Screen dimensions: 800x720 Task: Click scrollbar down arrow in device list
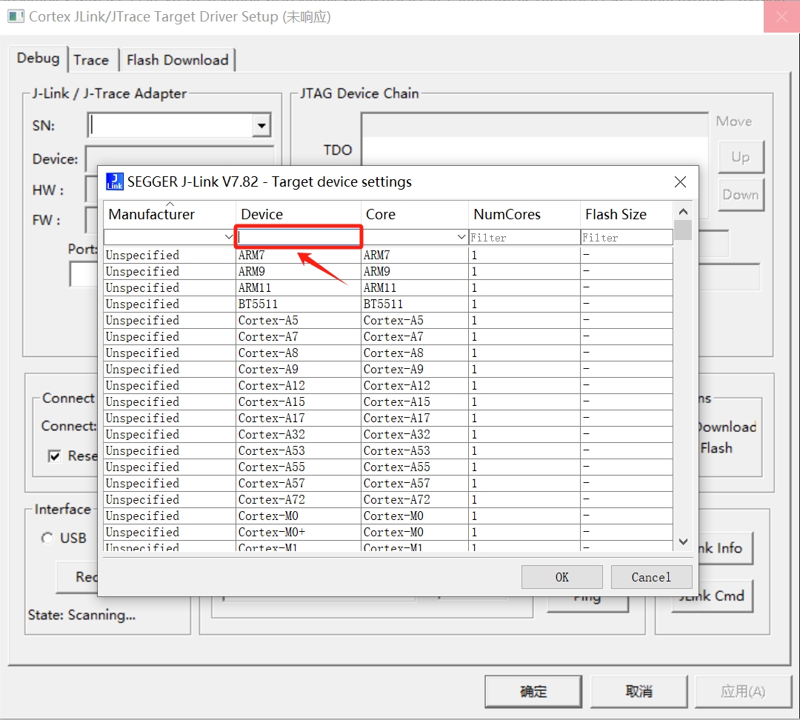click(x=683, y=541)
